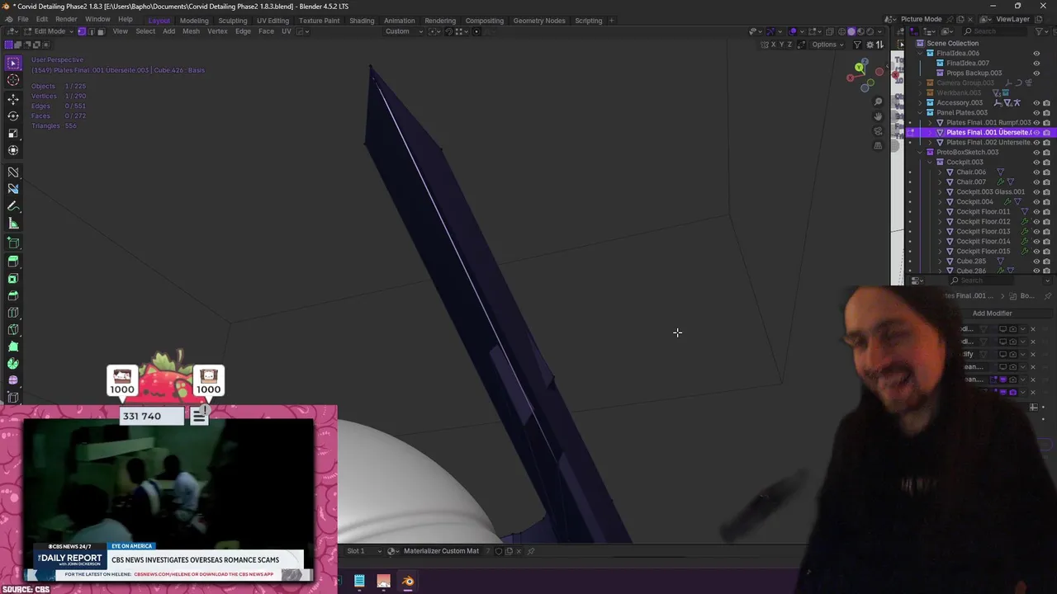The width and height of the screenshot is (1057, 594).
Task: Hide Plates Final .001 Rumpf.003 object
Action: (1036, 122)
